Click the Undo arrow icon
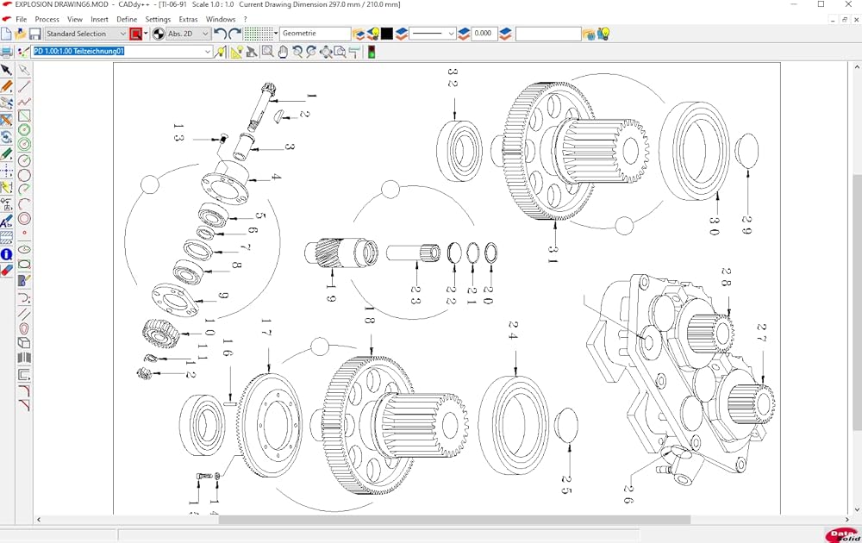 coord(220,34)
